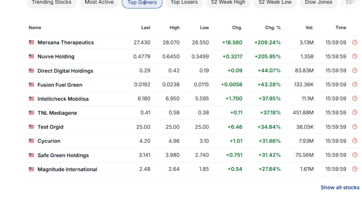
Task: Click the +205.95% change value
Action: coord(268,56)
